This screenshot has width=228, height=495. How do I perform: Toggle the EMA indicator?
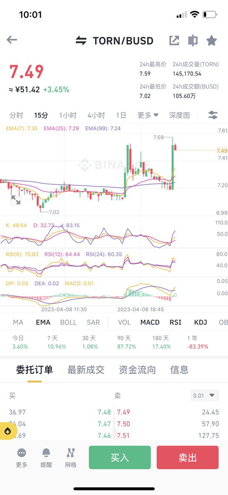pyautogui.click(x=43, y=322)
